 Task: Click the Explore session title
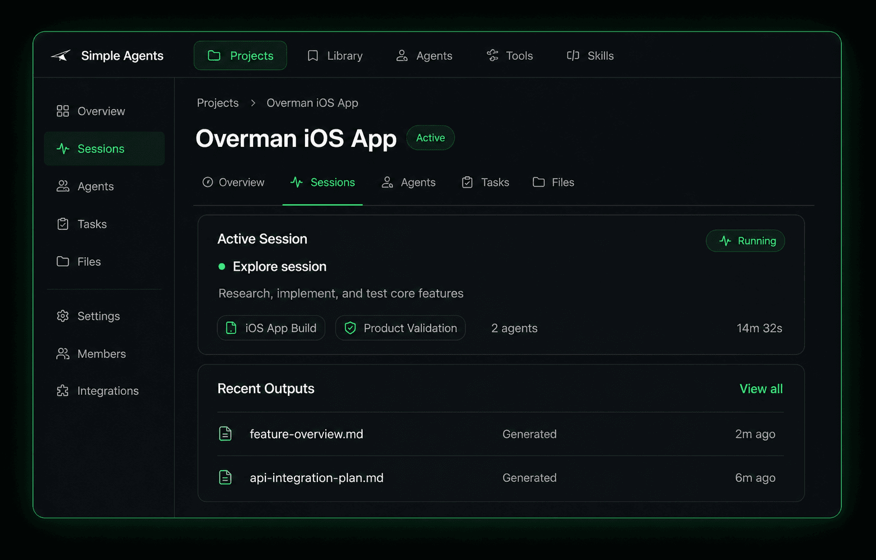[279, 266]
